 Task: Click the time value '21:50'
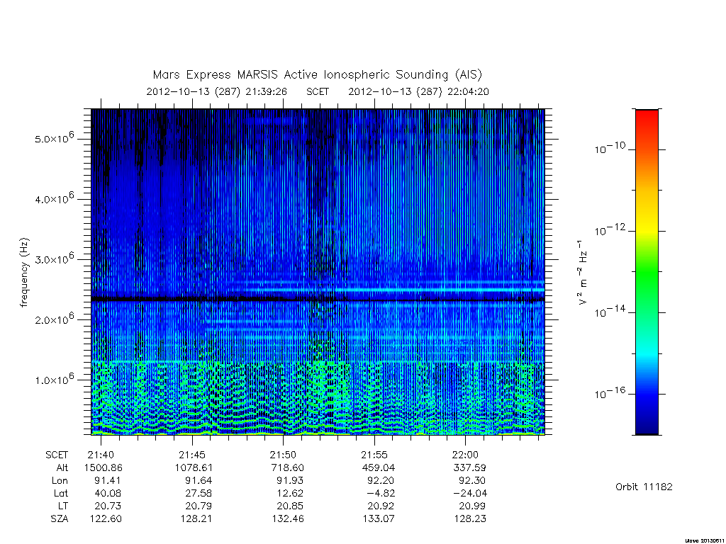[283, 455]
